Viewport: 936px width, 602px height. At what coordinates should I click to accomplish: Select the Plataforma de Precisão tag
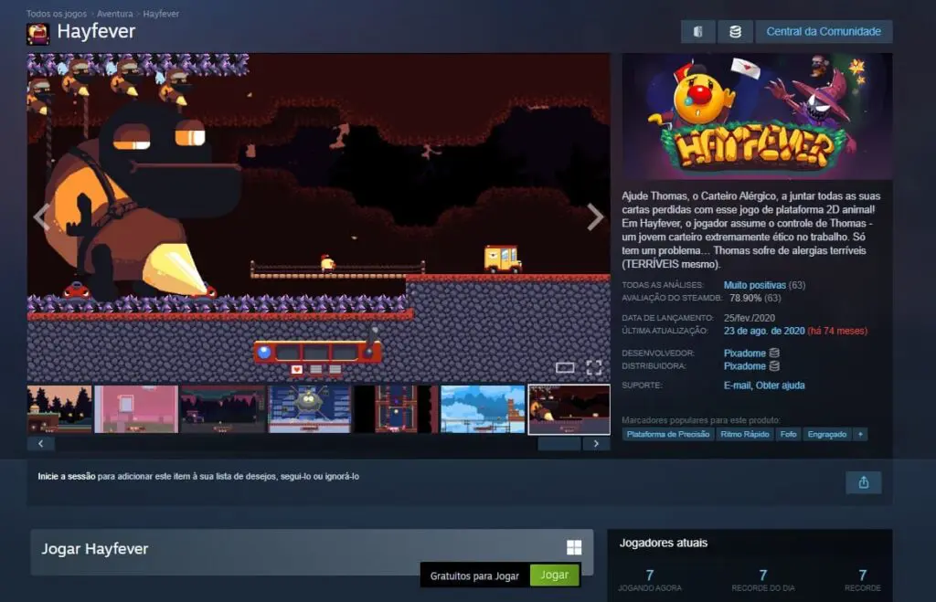pyautogui.click(x=668, y=434)
